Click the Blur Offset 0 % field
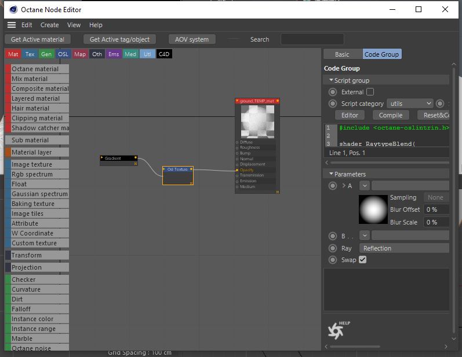Screen dimensions: 462x357 coord(436,209)
